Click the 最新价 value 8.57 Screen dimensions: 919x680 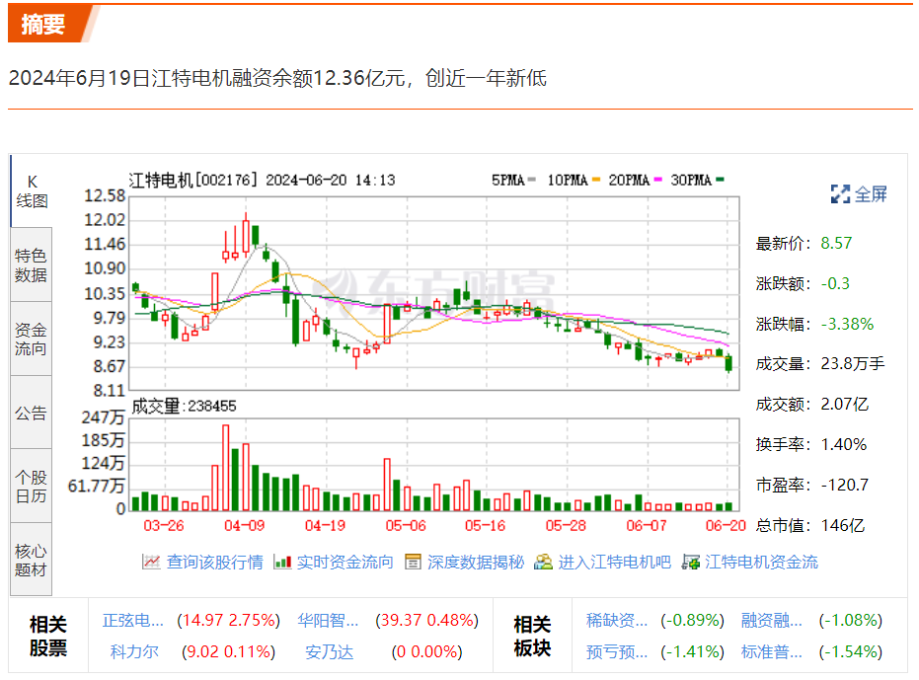[x=836, y=243]
